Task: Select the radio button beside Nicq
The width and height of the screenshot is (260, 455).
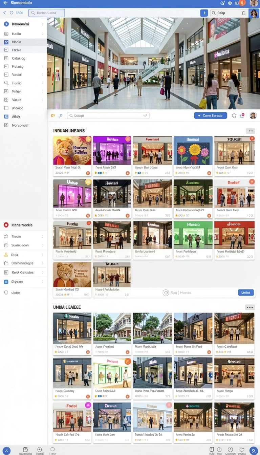Action: coord(166,293)
